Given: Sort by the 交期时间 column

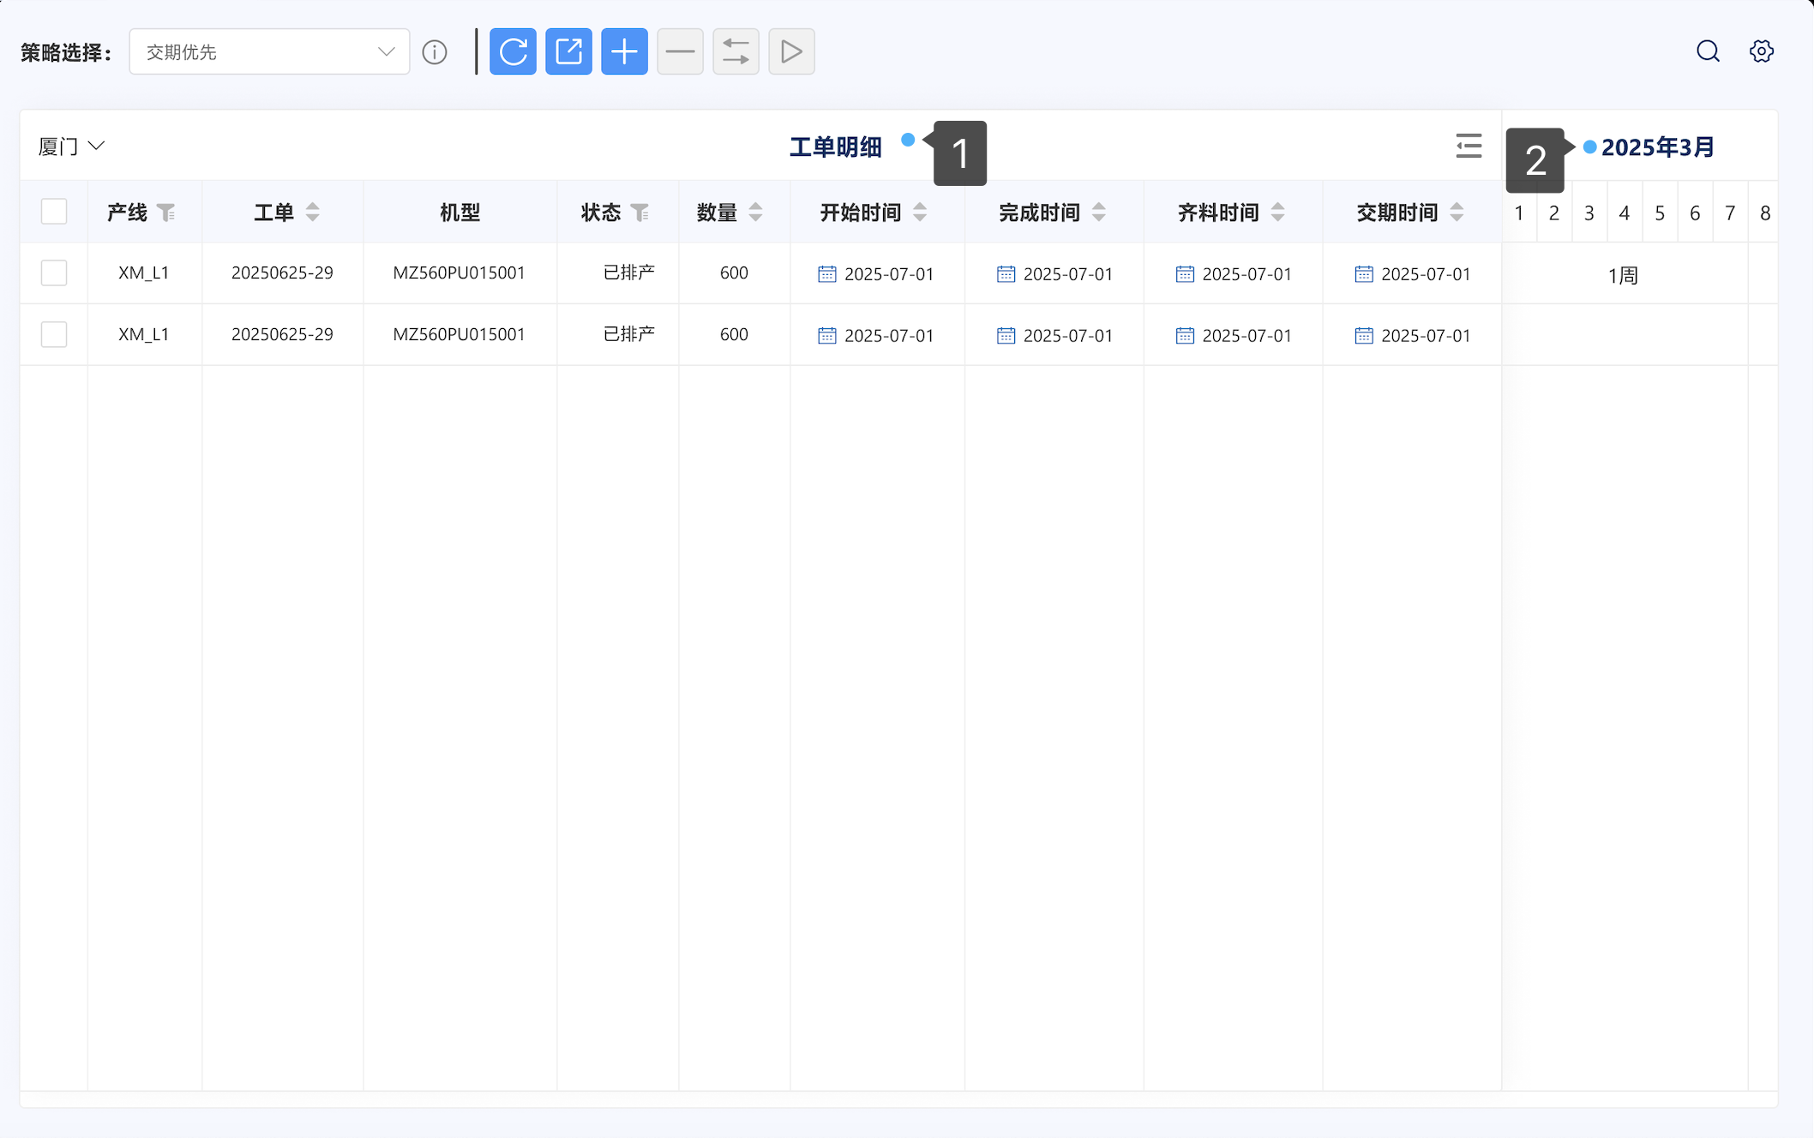Looking at the screenshot, I should coord(1457,213).
